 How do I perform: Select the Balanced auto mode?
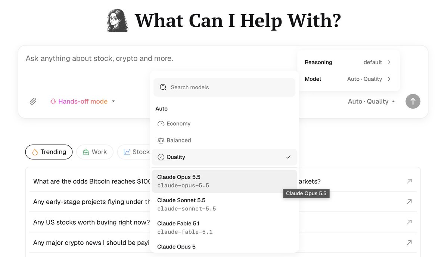tap(224, 141)
